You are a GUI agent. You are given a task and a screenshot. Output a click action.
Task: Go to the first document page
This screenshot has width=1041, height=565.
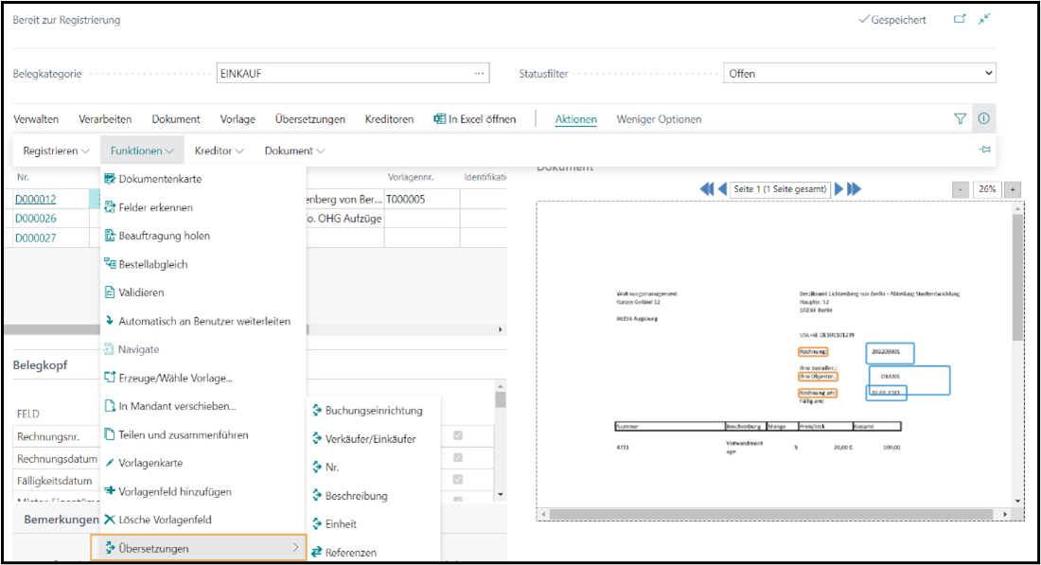[706, 189]
